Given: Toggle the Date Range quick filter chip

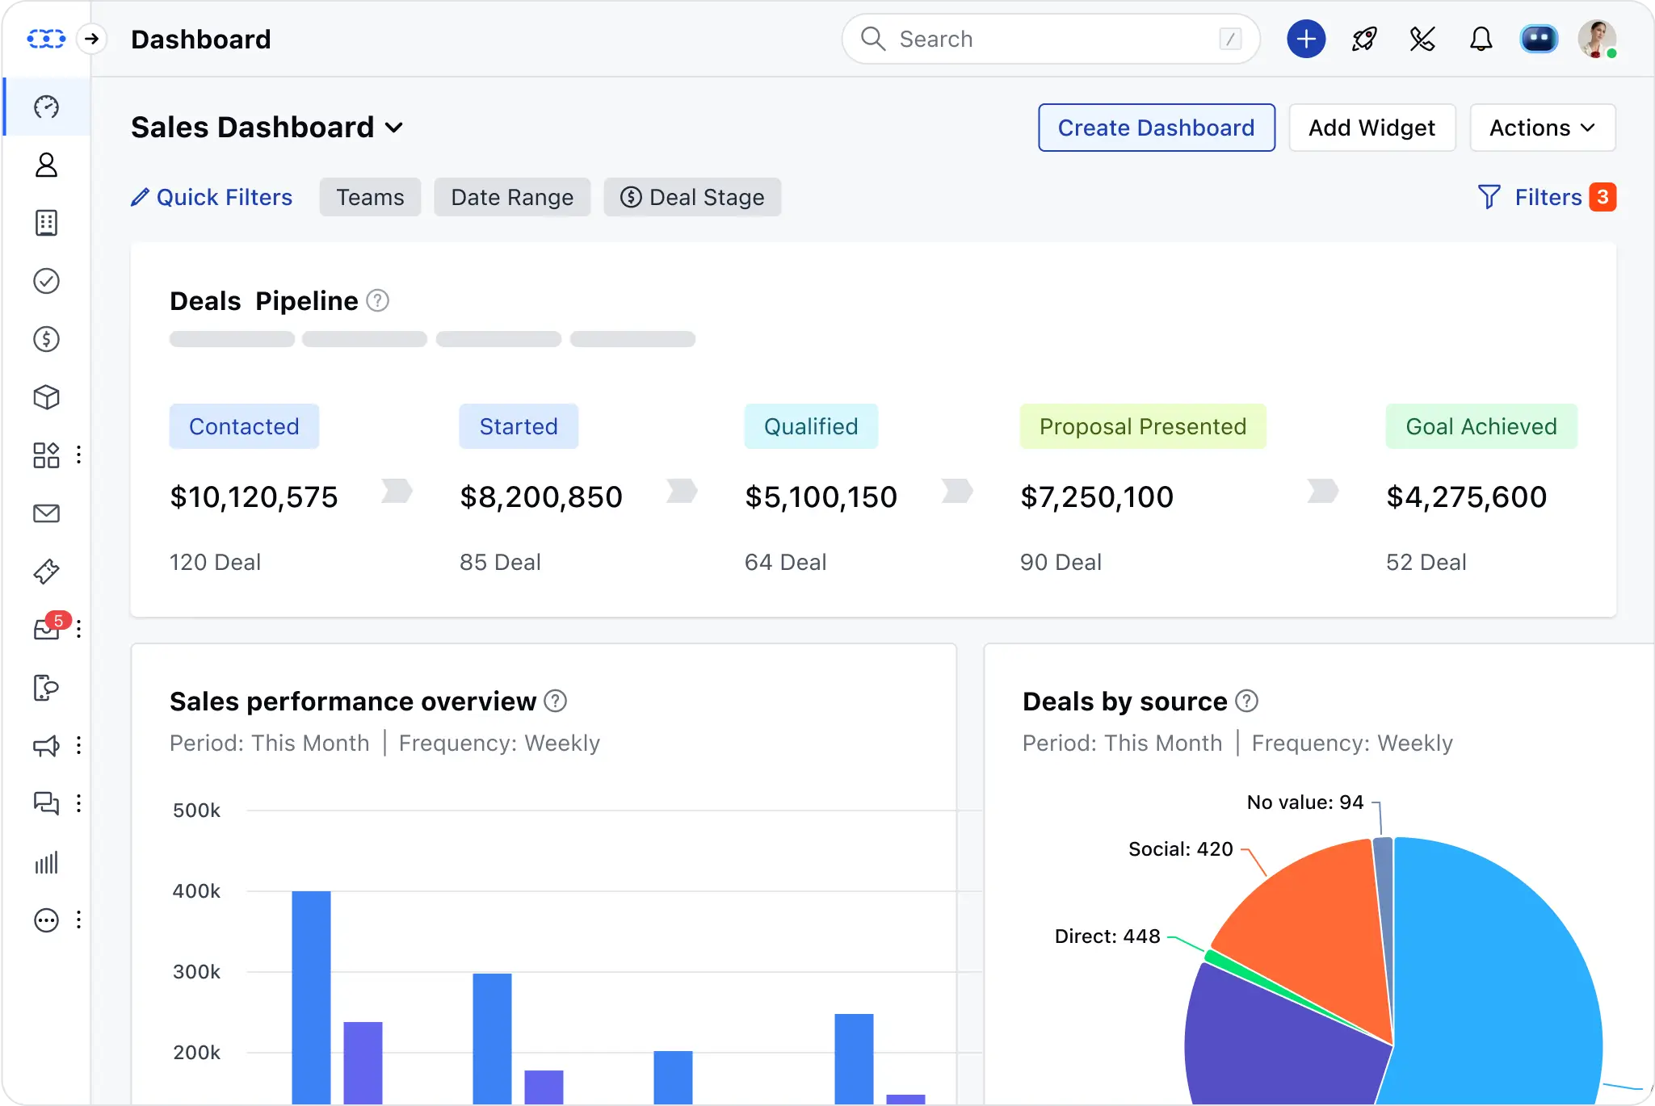Looking at the screenshot, I should tap(512, 197).
